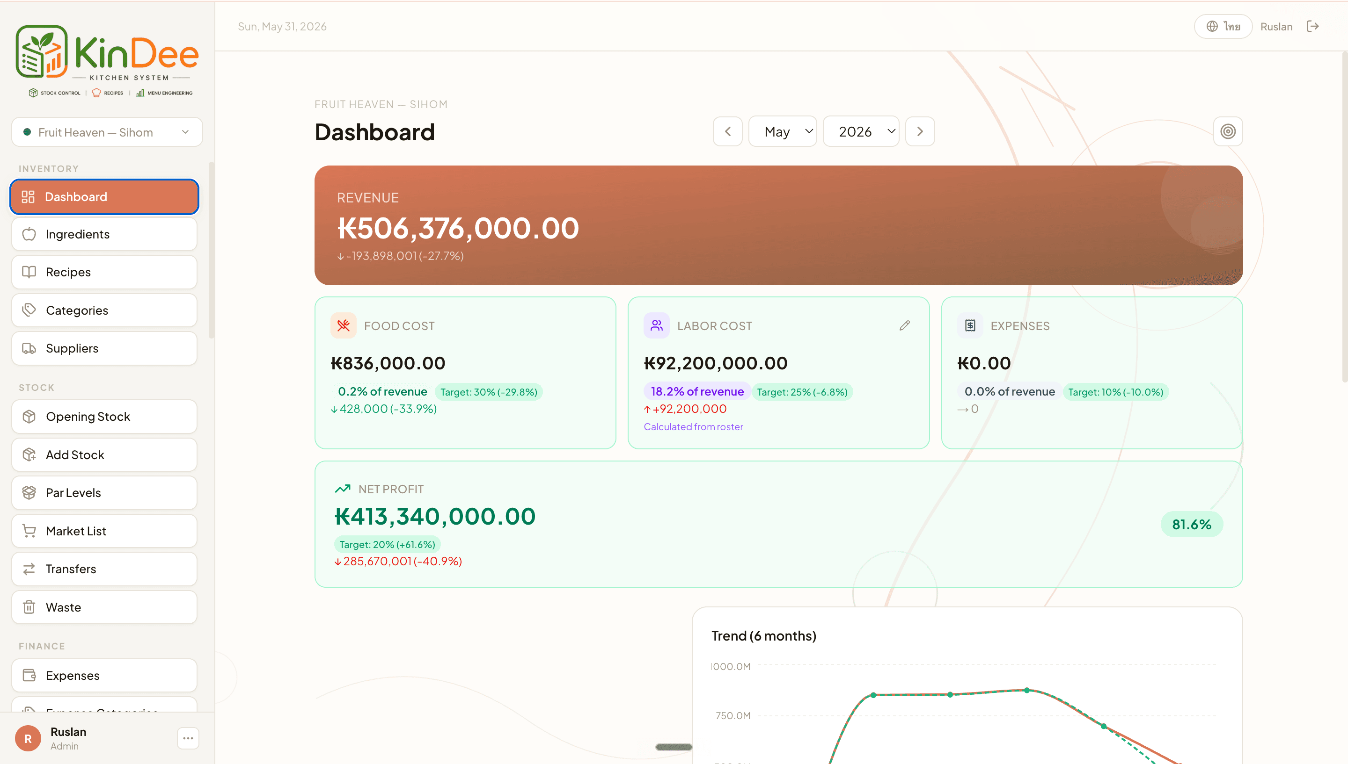Open Opening Stock in the sidebar
The height and width of the screenshot is (764, 1348).
point(104,416)
